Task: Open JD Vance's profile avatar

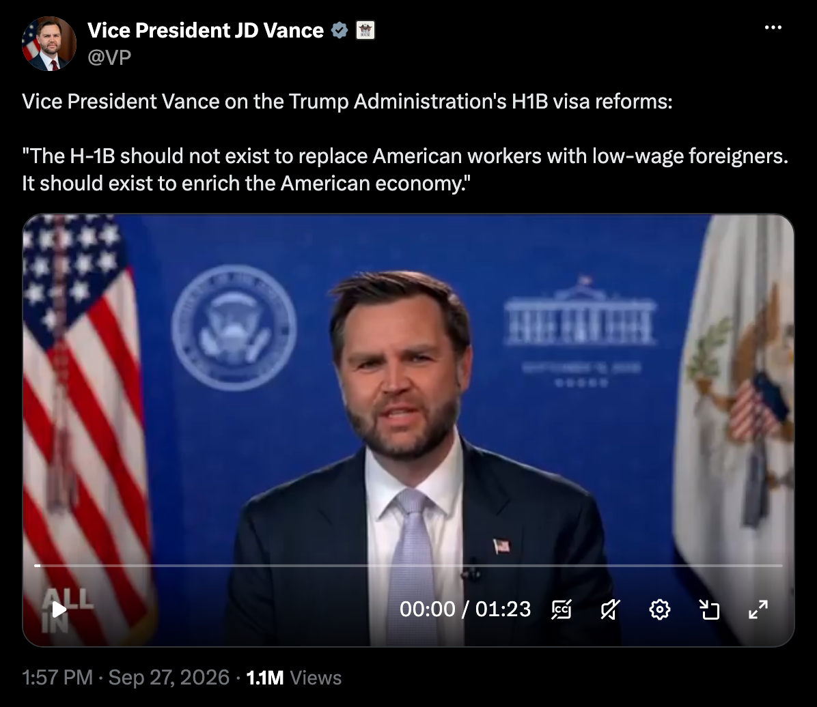Action: tap(49, 44)
